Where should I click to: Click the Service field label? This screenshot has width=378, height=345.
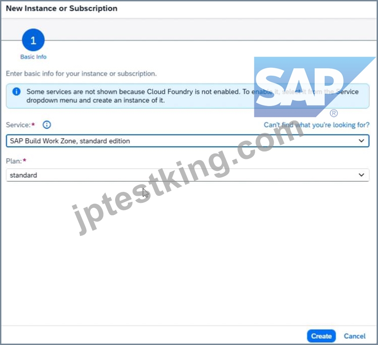pos(18,125)
